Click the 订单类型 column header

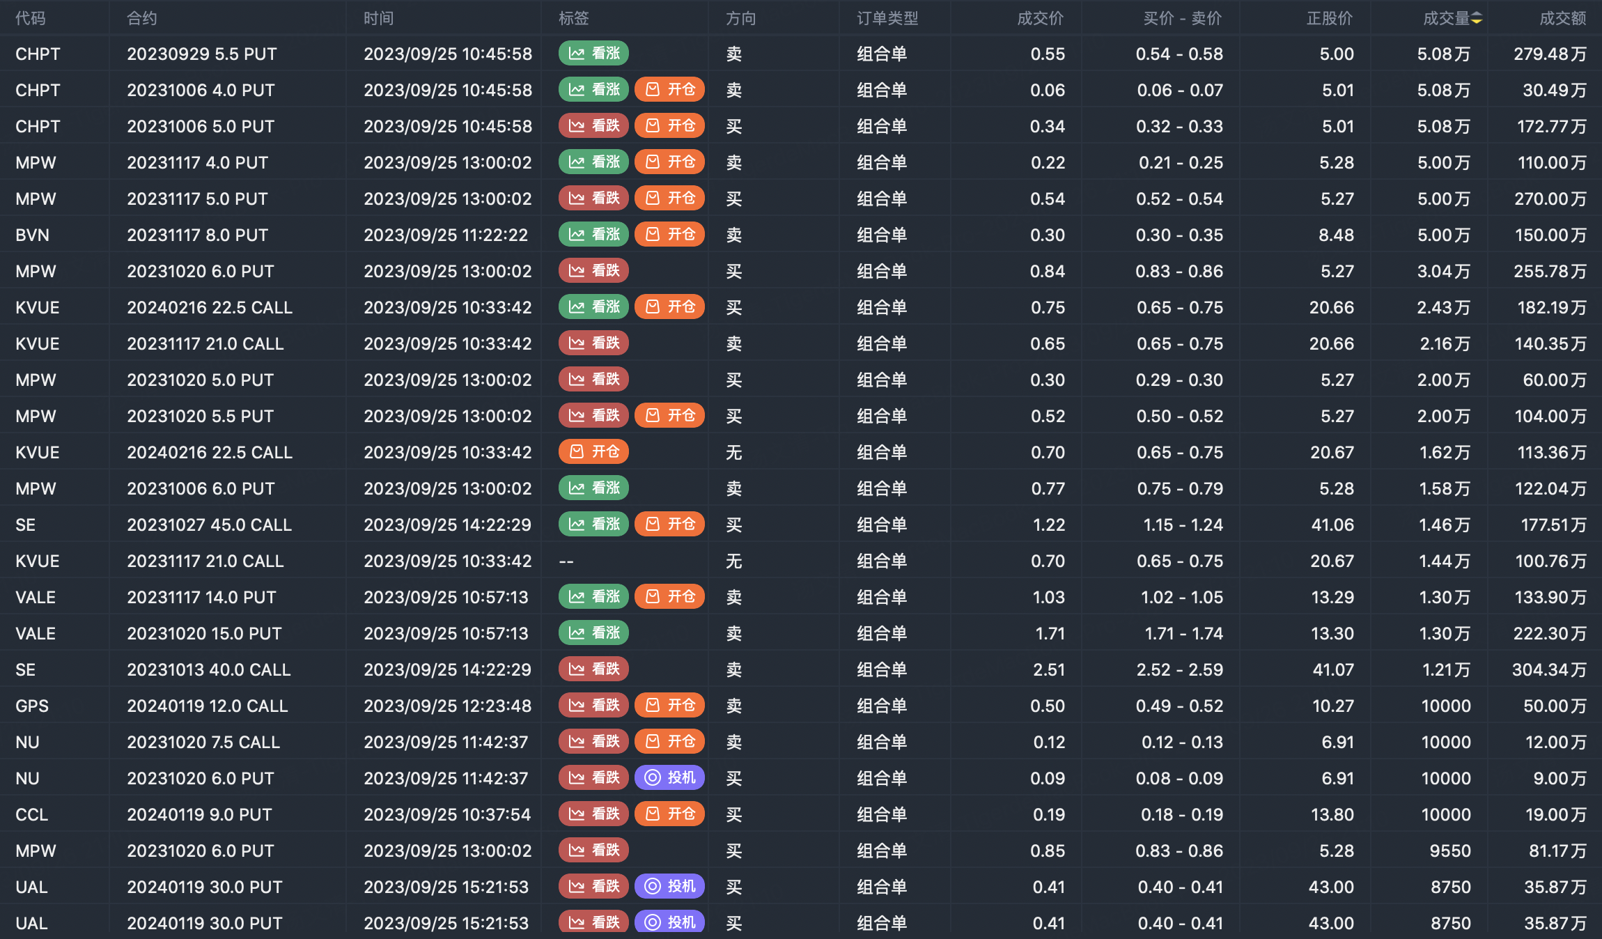coord(887,19)
